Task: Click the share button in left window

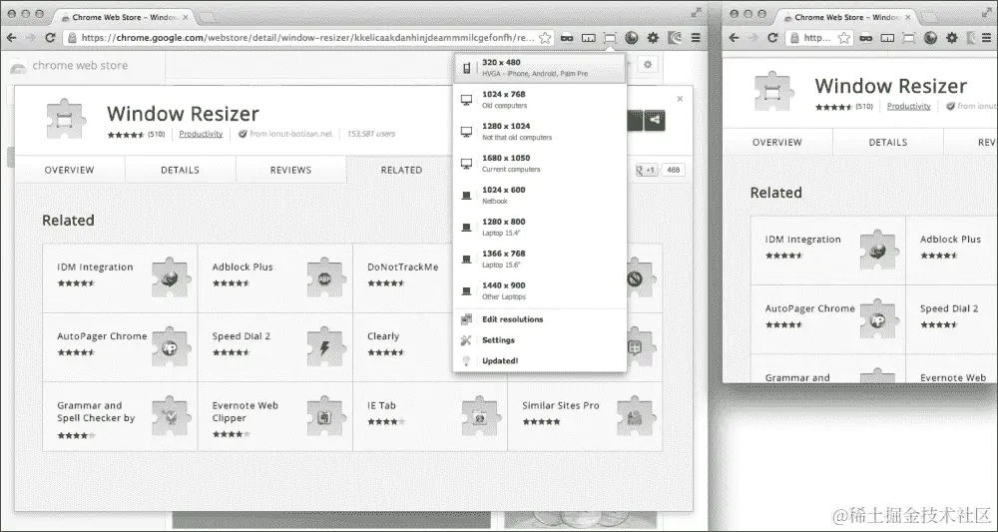Action: (x=655, y=120)
